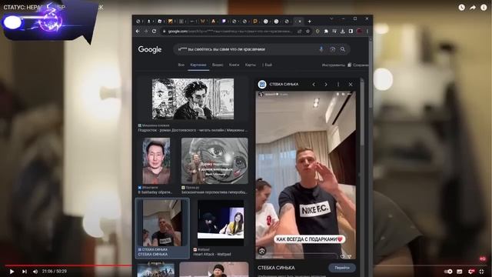The image size is (492, 277).
Task: Open the Chrome three-dot menu
Action: pyautogui.click(x=367, y=31)
